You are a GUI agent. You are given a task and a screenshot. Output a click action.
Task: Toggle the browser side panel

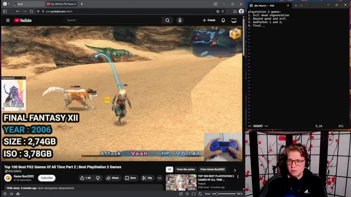[5, 11]
